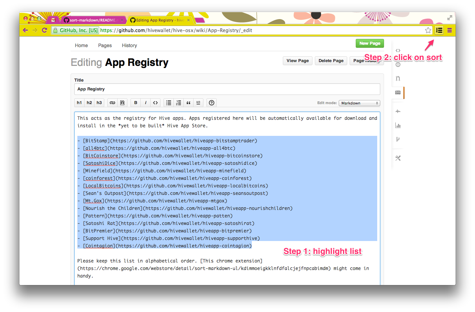This screenshot has height=312, width=475.
Task: Bookmark this page with the star icon
Action: pos(428,30)
